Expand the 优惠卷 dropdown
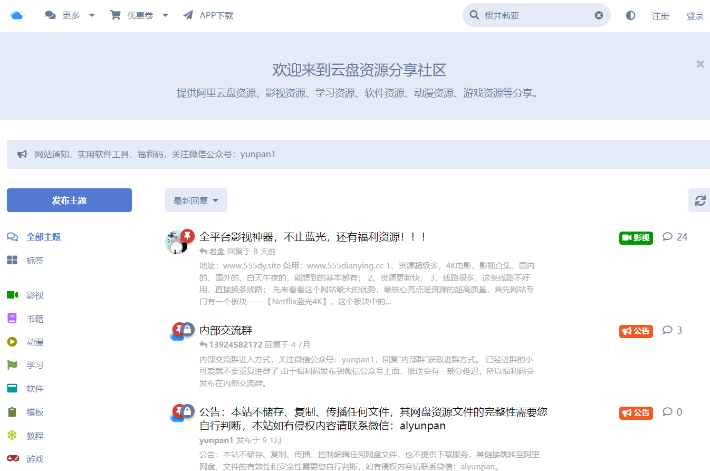This screenshot has height=471, width=710. pyautogui.click(x=139, y=15)
